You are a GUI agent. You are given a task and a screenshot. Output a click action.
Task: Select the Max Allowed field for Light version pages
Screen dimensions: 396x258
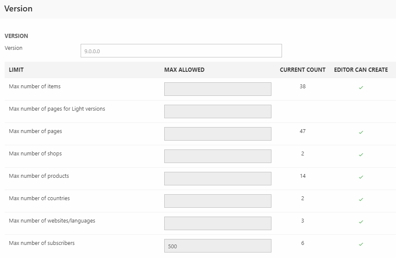point(217,111)
